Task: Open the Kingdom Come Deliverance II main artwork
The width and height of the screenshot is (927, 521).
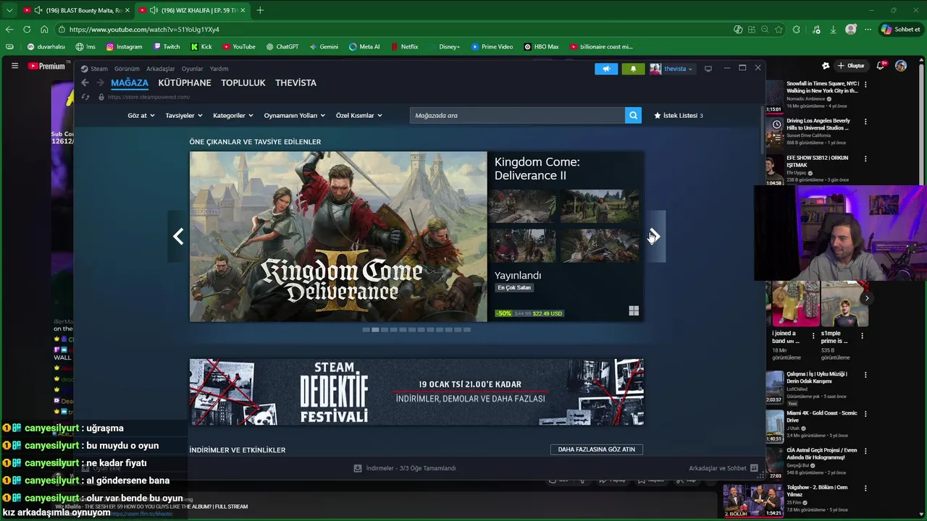Action: click(x=338, y=237)
